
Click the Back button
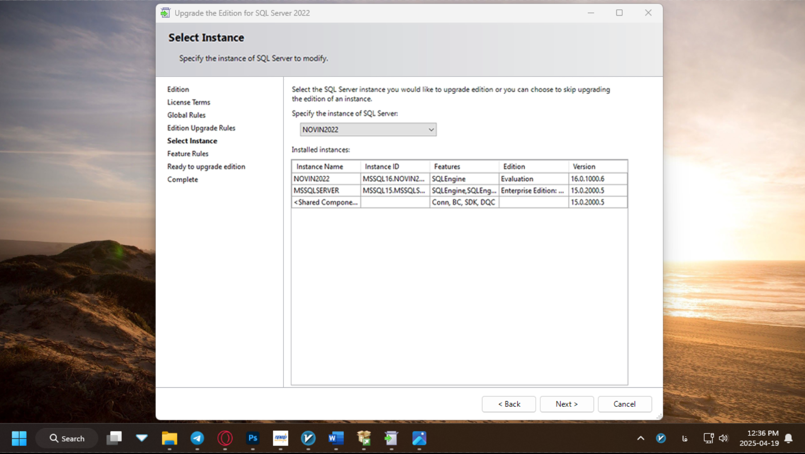point(509,404)
